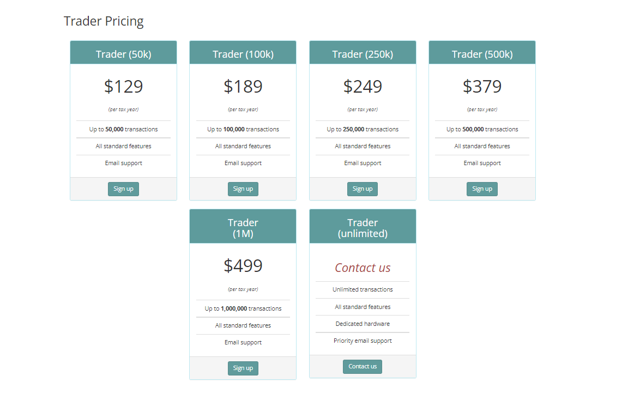Select the Trader (unlimited) plan header
The height and width of the screenshot is (400, 634).
(x=363, y=226)
